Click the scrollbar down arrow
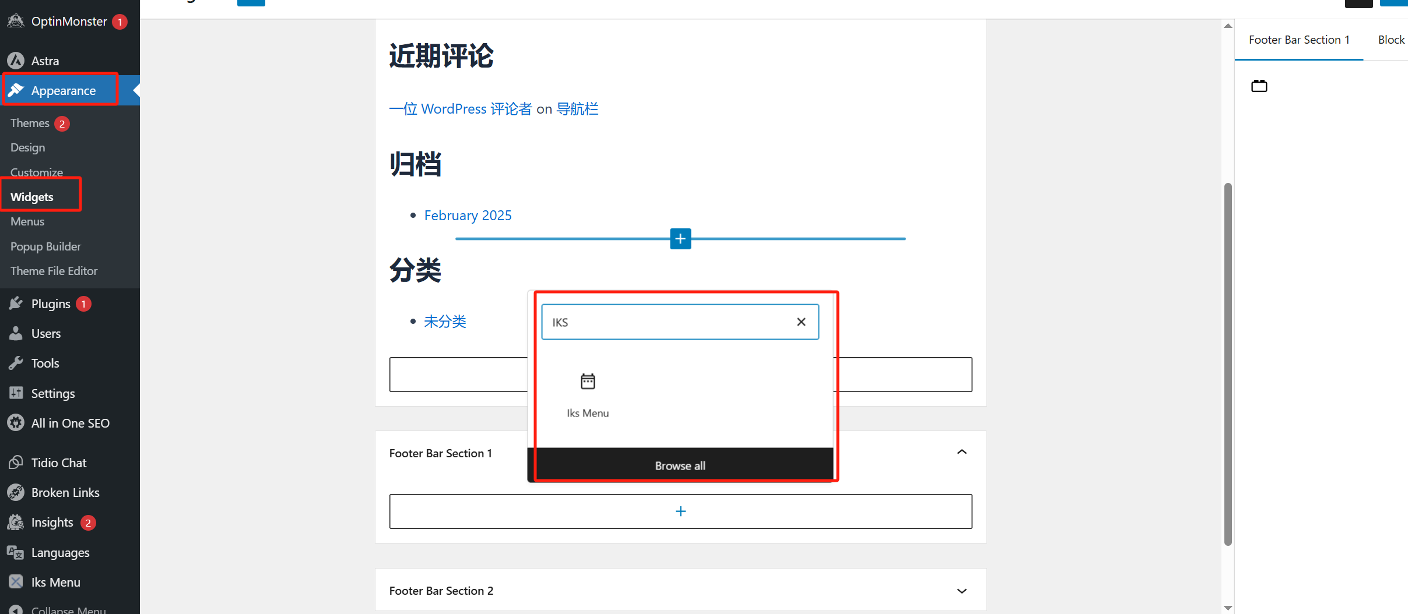Viewport: 1408px width, 614px height. click(1228, 608)
